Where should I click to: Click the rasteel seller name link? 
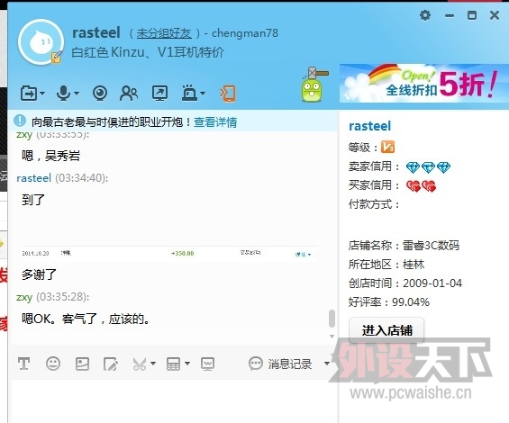369,126
